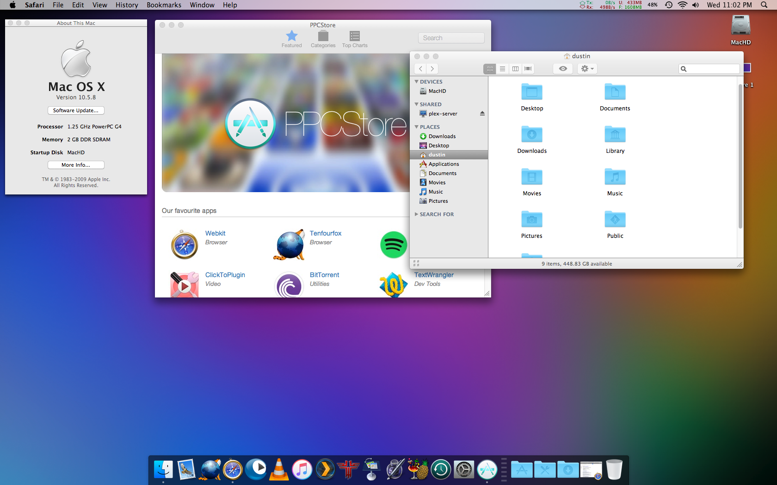Switch Finder to Cover Flow view
This screenshot has height=485, width=777.
[x=528, y=69]
